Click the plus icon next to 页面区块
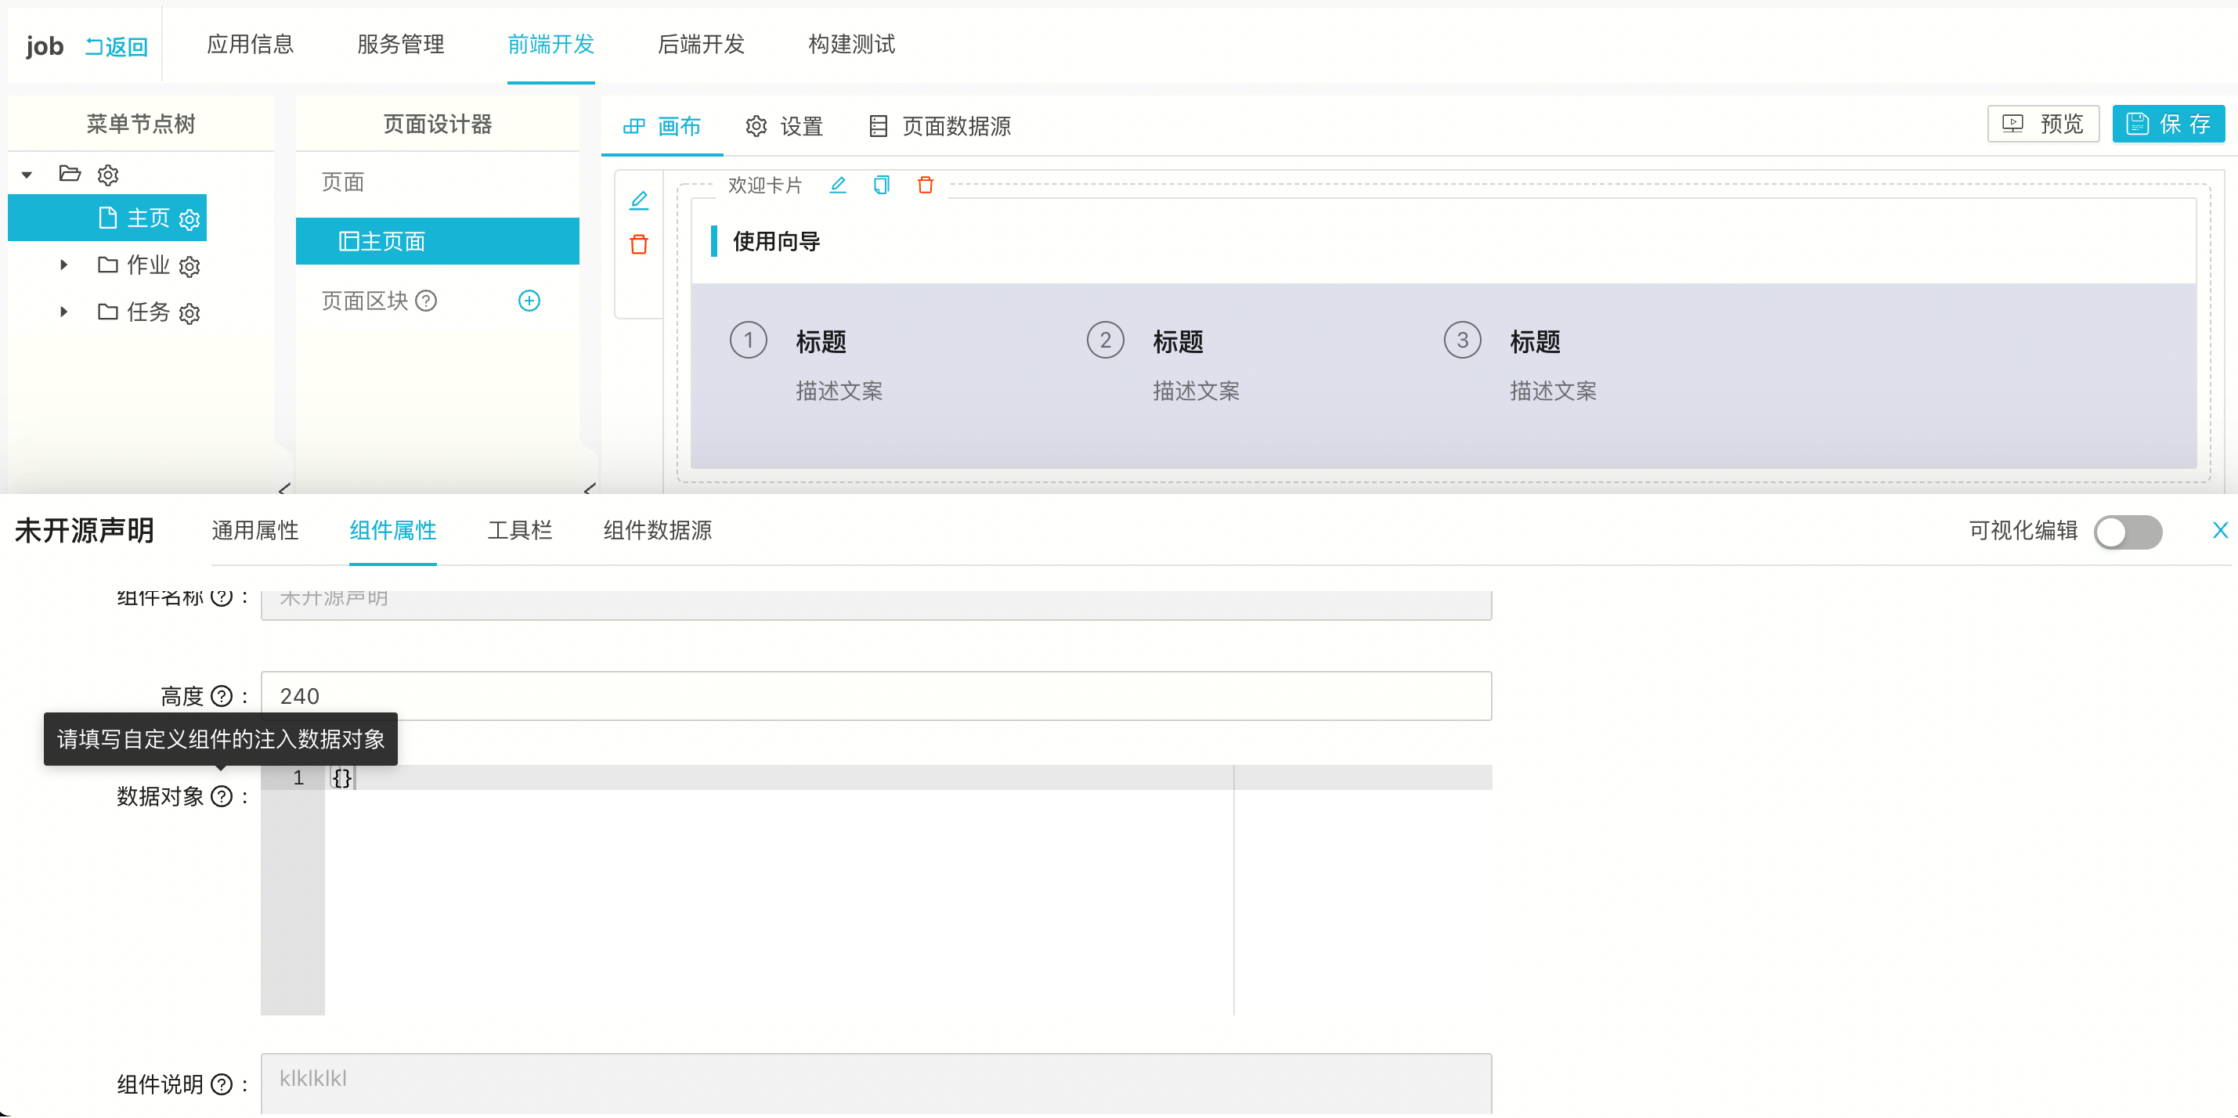 point(529,301)
